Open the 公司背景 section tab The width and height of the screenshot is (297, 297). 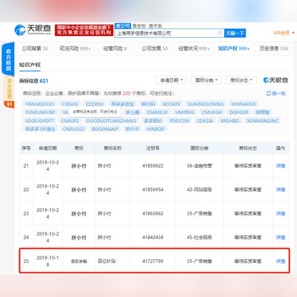[35, 48]
